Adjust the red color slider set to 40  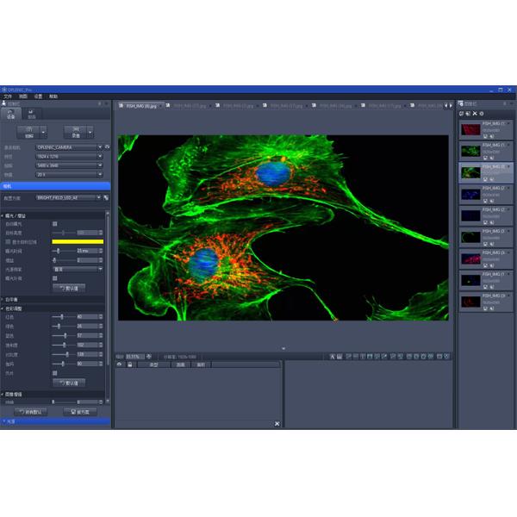pos(63,316)
